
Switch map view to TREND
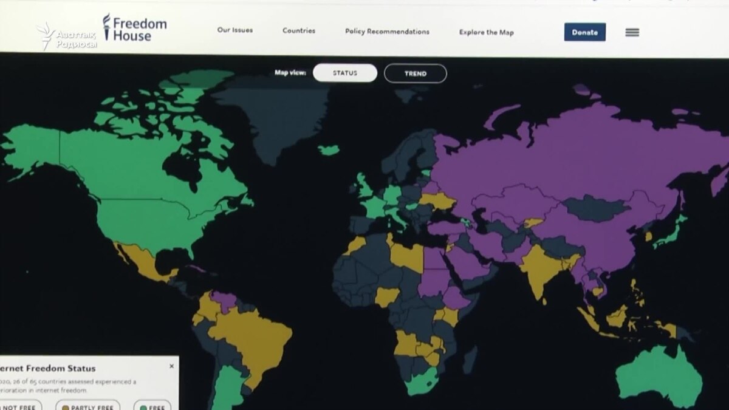coord(415,73)
